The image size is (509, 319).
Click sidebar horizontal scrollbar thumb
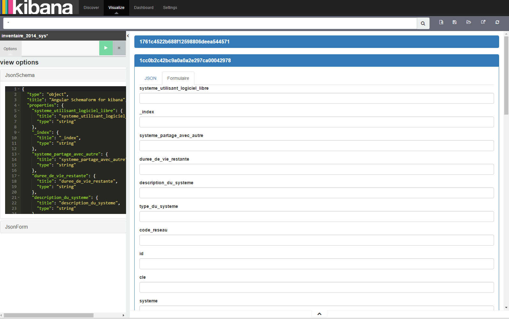[49, 315]
